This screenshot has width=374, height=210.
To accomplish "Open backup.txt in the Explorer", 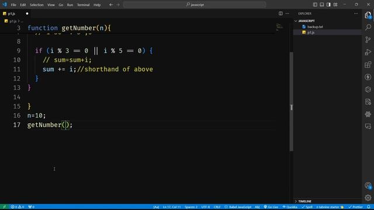I will [315, 27].
